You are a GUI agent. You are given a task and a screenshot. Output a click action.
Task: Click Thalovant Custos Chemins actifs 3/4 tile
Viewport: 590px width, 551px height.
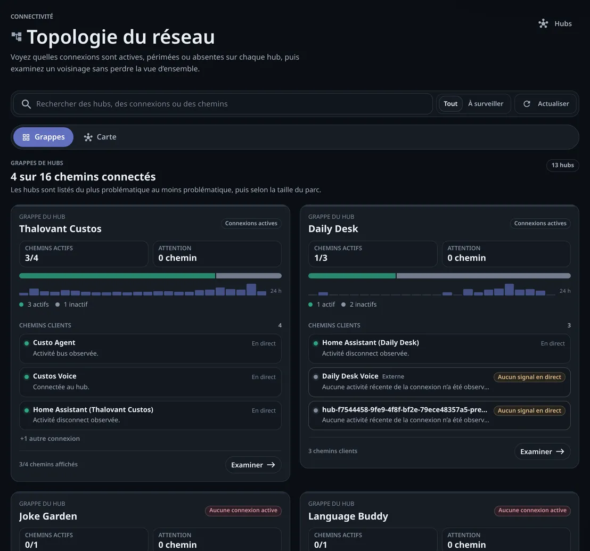84,254
